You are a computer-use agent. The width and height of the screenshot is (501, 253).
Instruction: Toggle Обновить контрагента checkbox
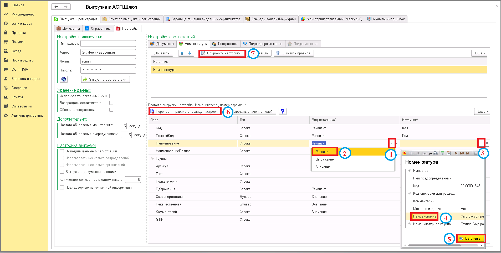coord(111,110)
